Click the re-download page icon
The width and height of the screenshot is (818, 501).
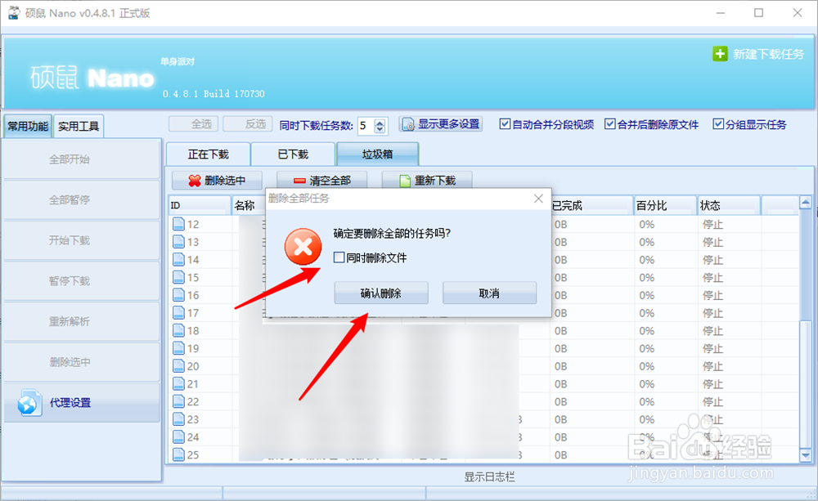coord(405,181)
